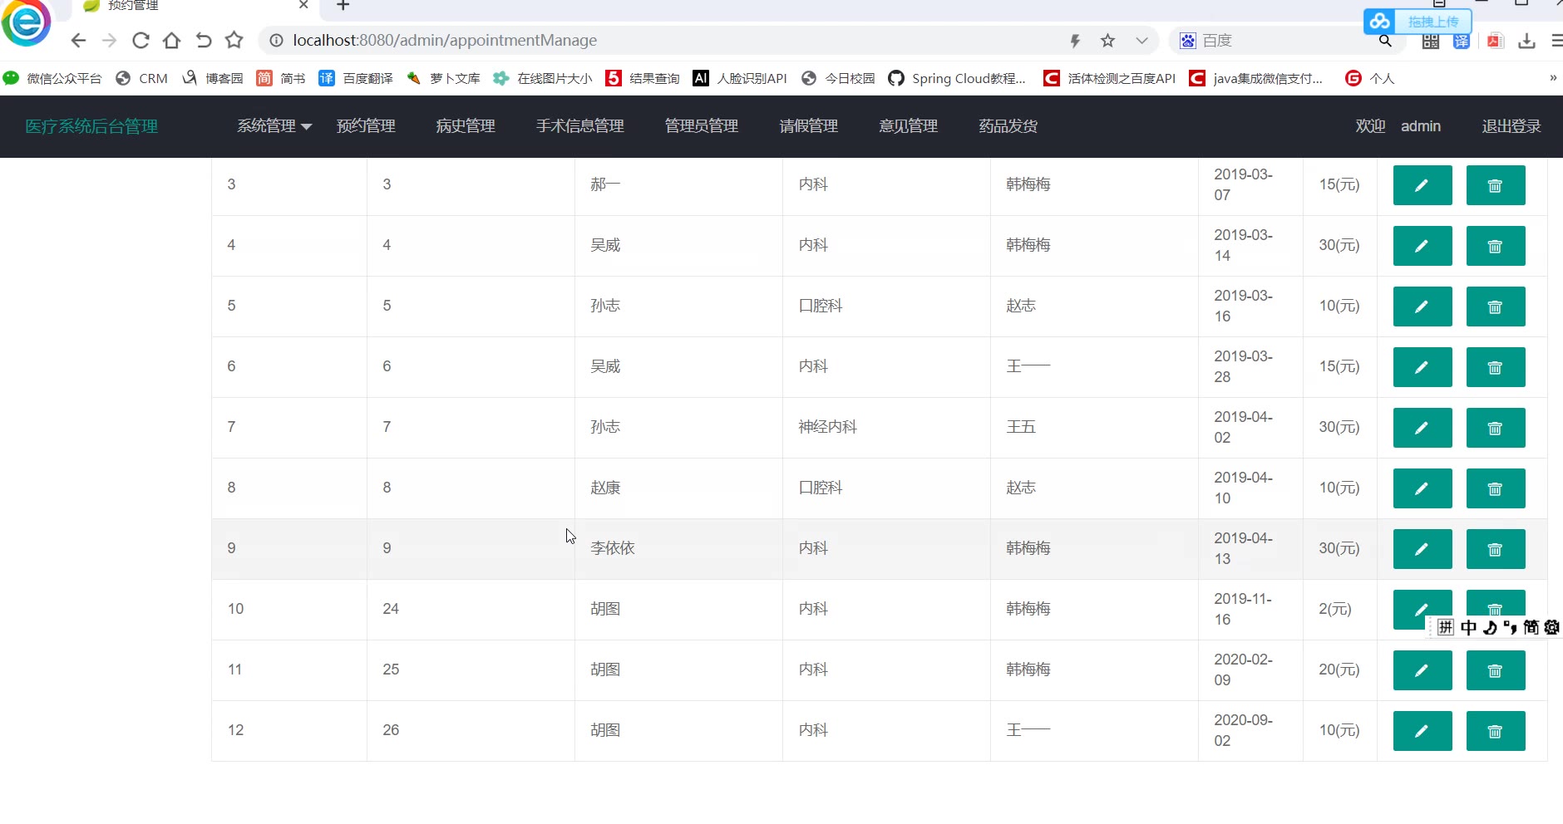Delete appointment row for 郝一

1496,185
